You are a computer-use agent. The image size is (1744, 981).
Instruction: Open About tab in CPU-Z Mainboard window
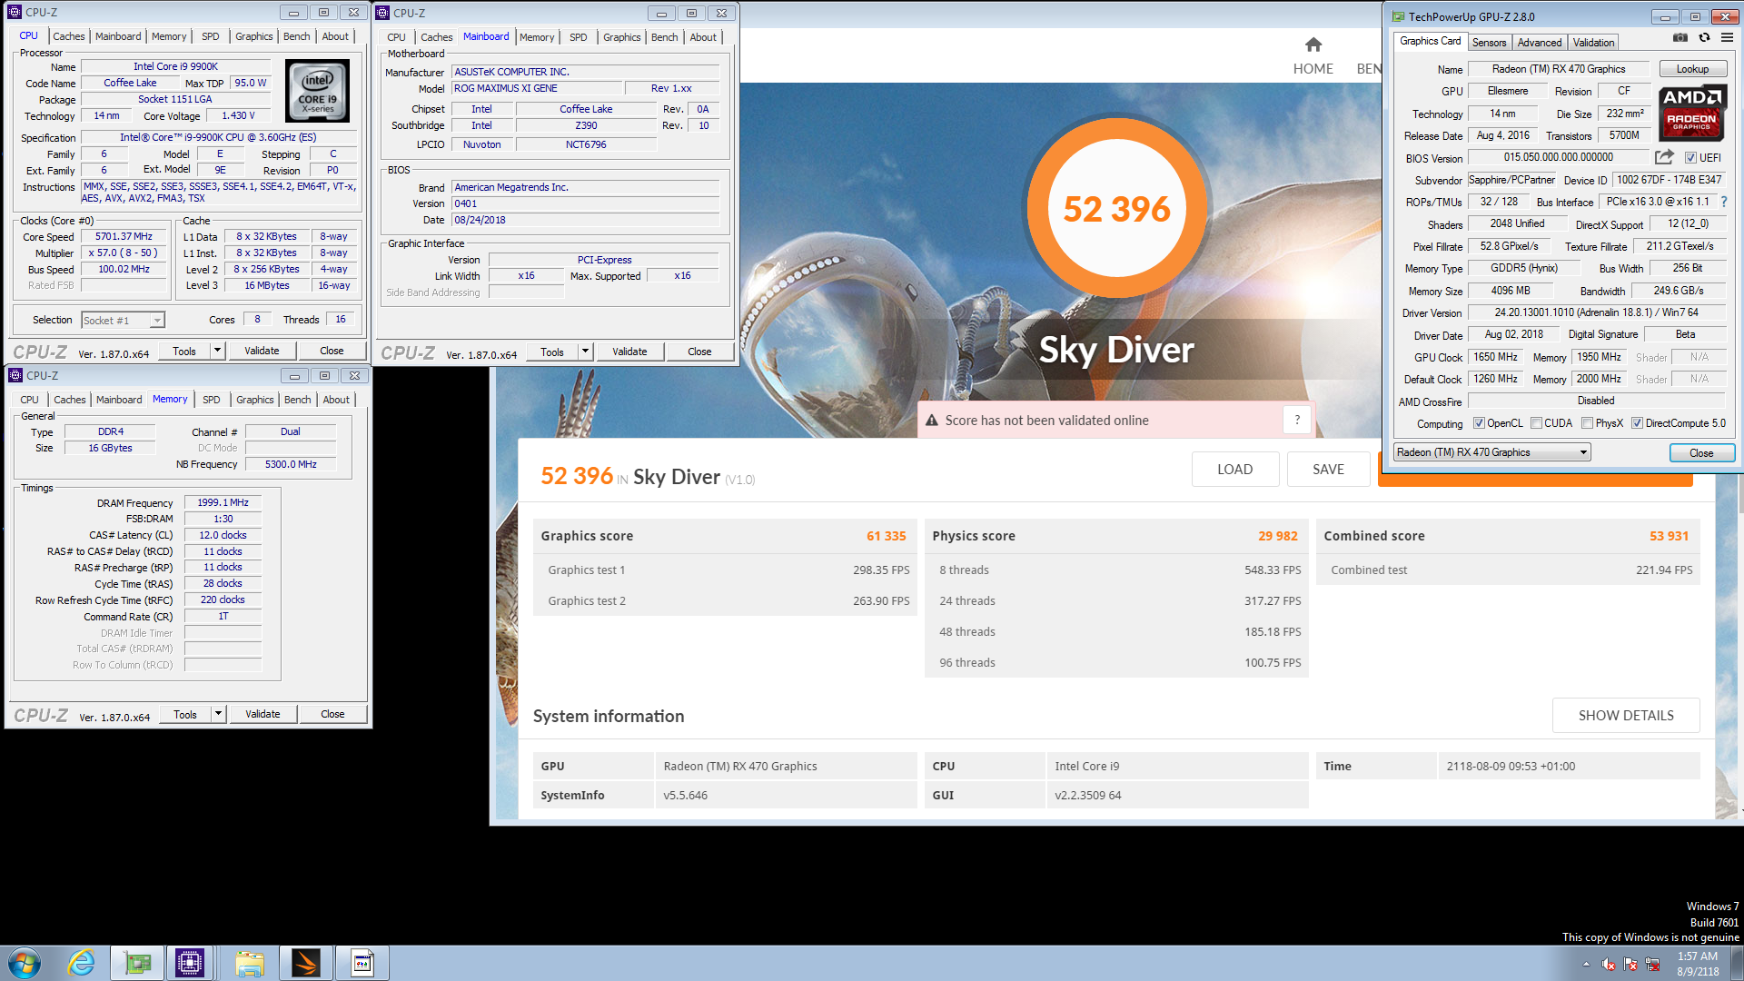(703, 37)
